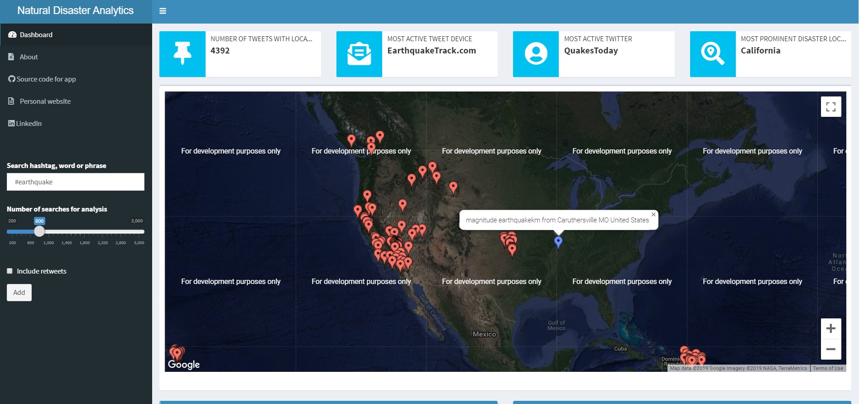Click the blue Caruthersville map marker
Screen dimensions: 859x404
558,242
